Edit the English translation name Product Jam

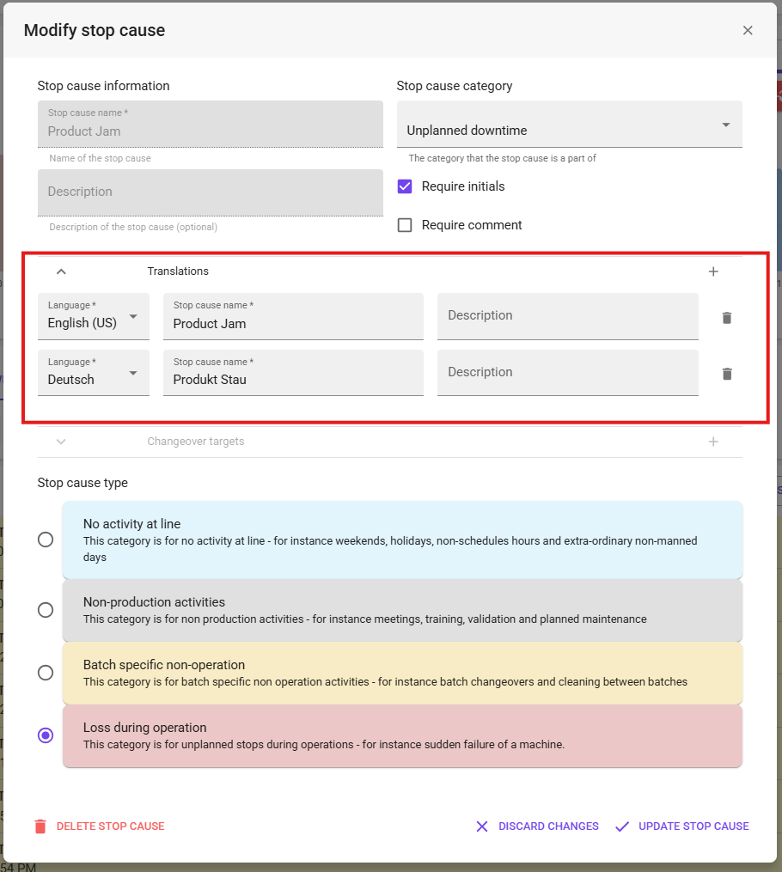coord(293,316)
